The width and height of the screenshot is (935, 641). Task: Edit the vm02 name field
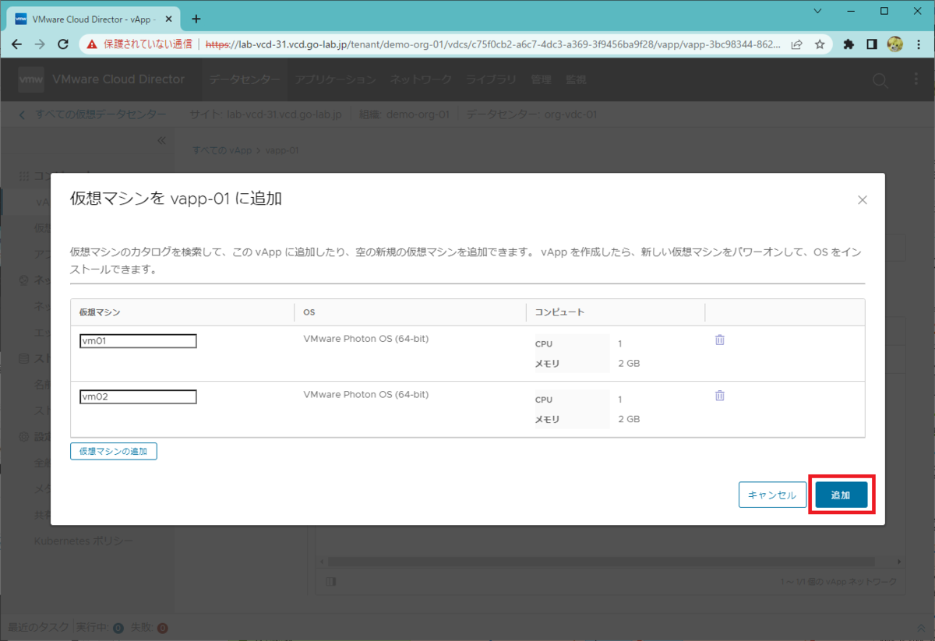[138, 397]
